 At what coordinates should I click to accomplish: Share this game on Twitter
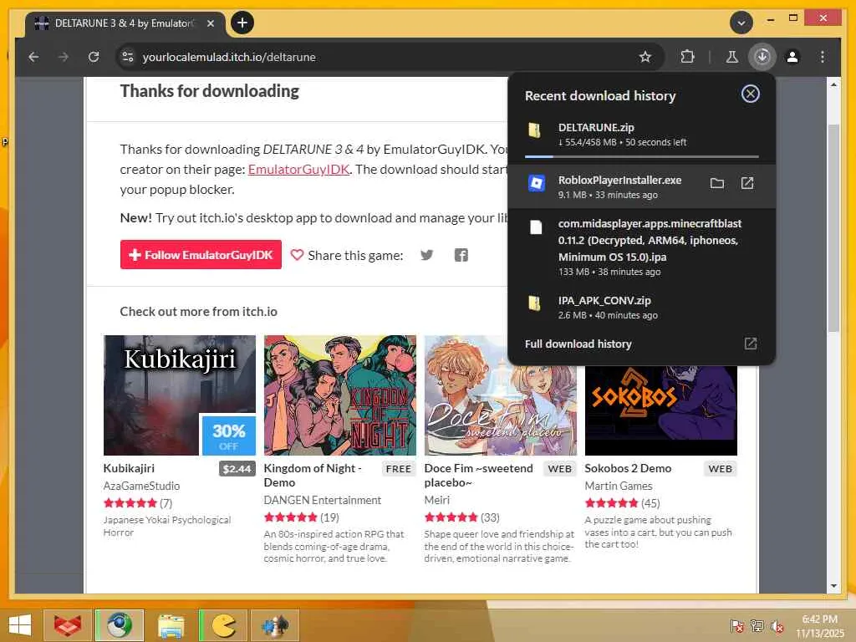click(427, 255)
